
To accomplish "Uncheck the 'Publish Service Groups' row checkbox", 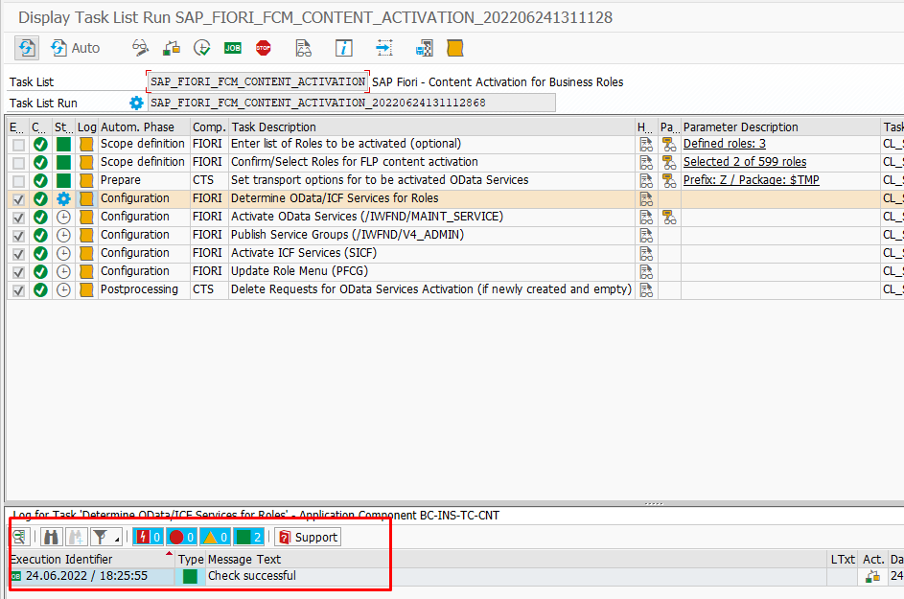I will click(x=18, y=236).
